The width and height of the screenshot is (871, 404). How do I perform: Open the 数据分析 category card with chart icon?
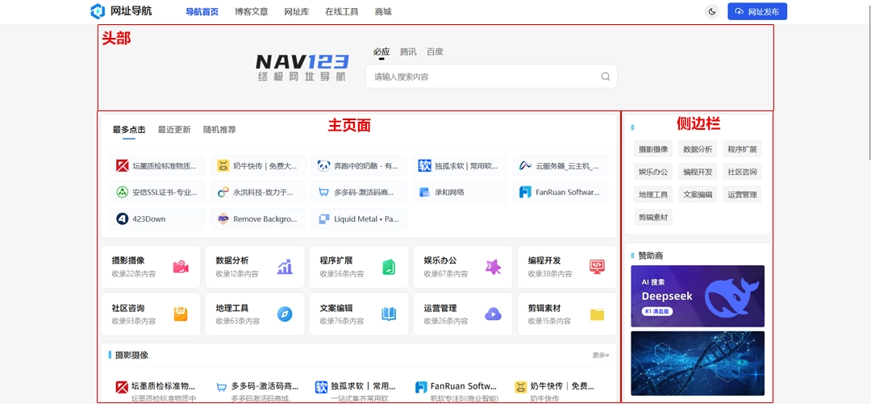[255, 267]
